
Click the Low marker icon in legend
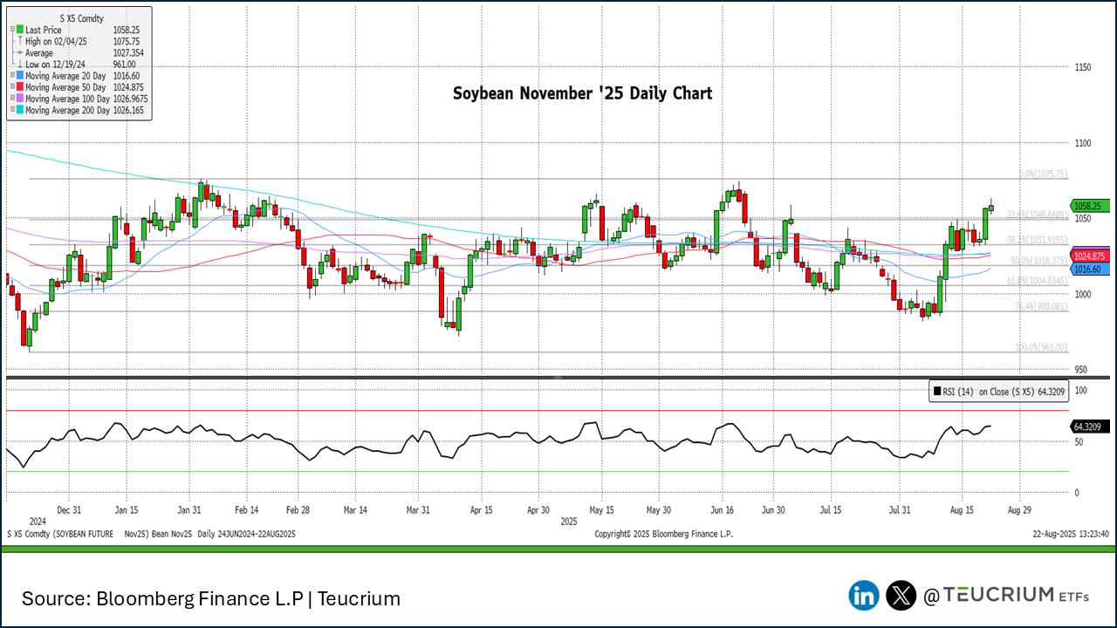pyautogui.click(x=20, y=65)
